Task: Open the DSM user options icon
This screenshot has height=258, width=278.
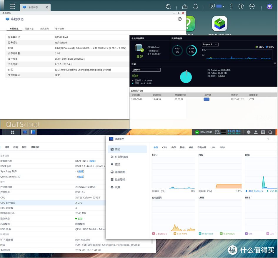Action: (256, 132)
